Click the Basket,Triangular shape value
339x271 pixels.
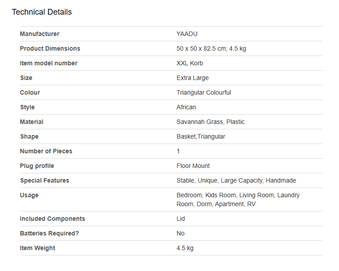(201, 137)
